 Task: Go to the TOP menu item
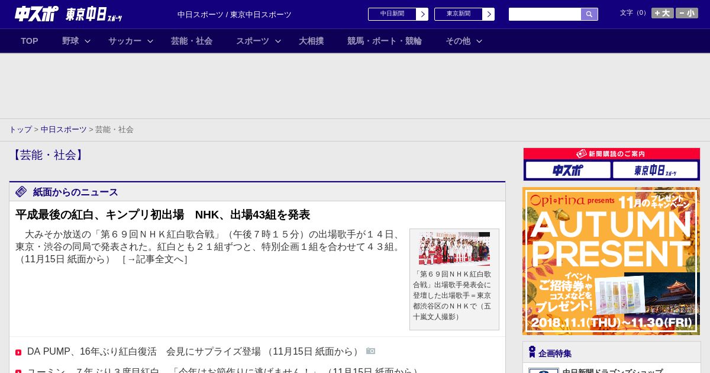point(30,41)
